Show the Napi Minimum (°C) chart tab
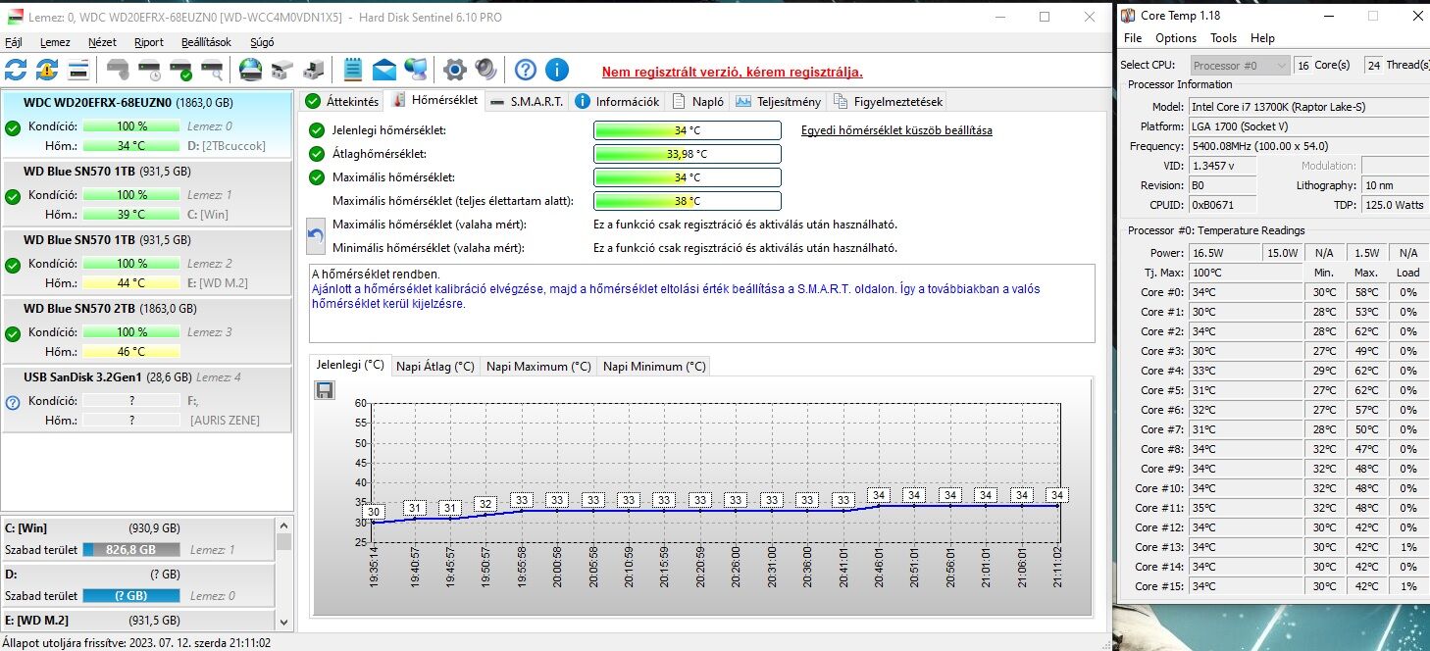 click(x=654, y=366)
